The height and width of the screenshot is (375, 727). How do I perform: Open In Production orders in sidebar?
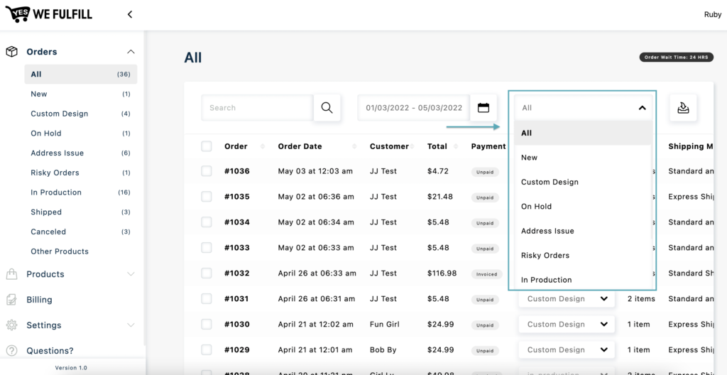pyautogui.click(x=81, y=192)
